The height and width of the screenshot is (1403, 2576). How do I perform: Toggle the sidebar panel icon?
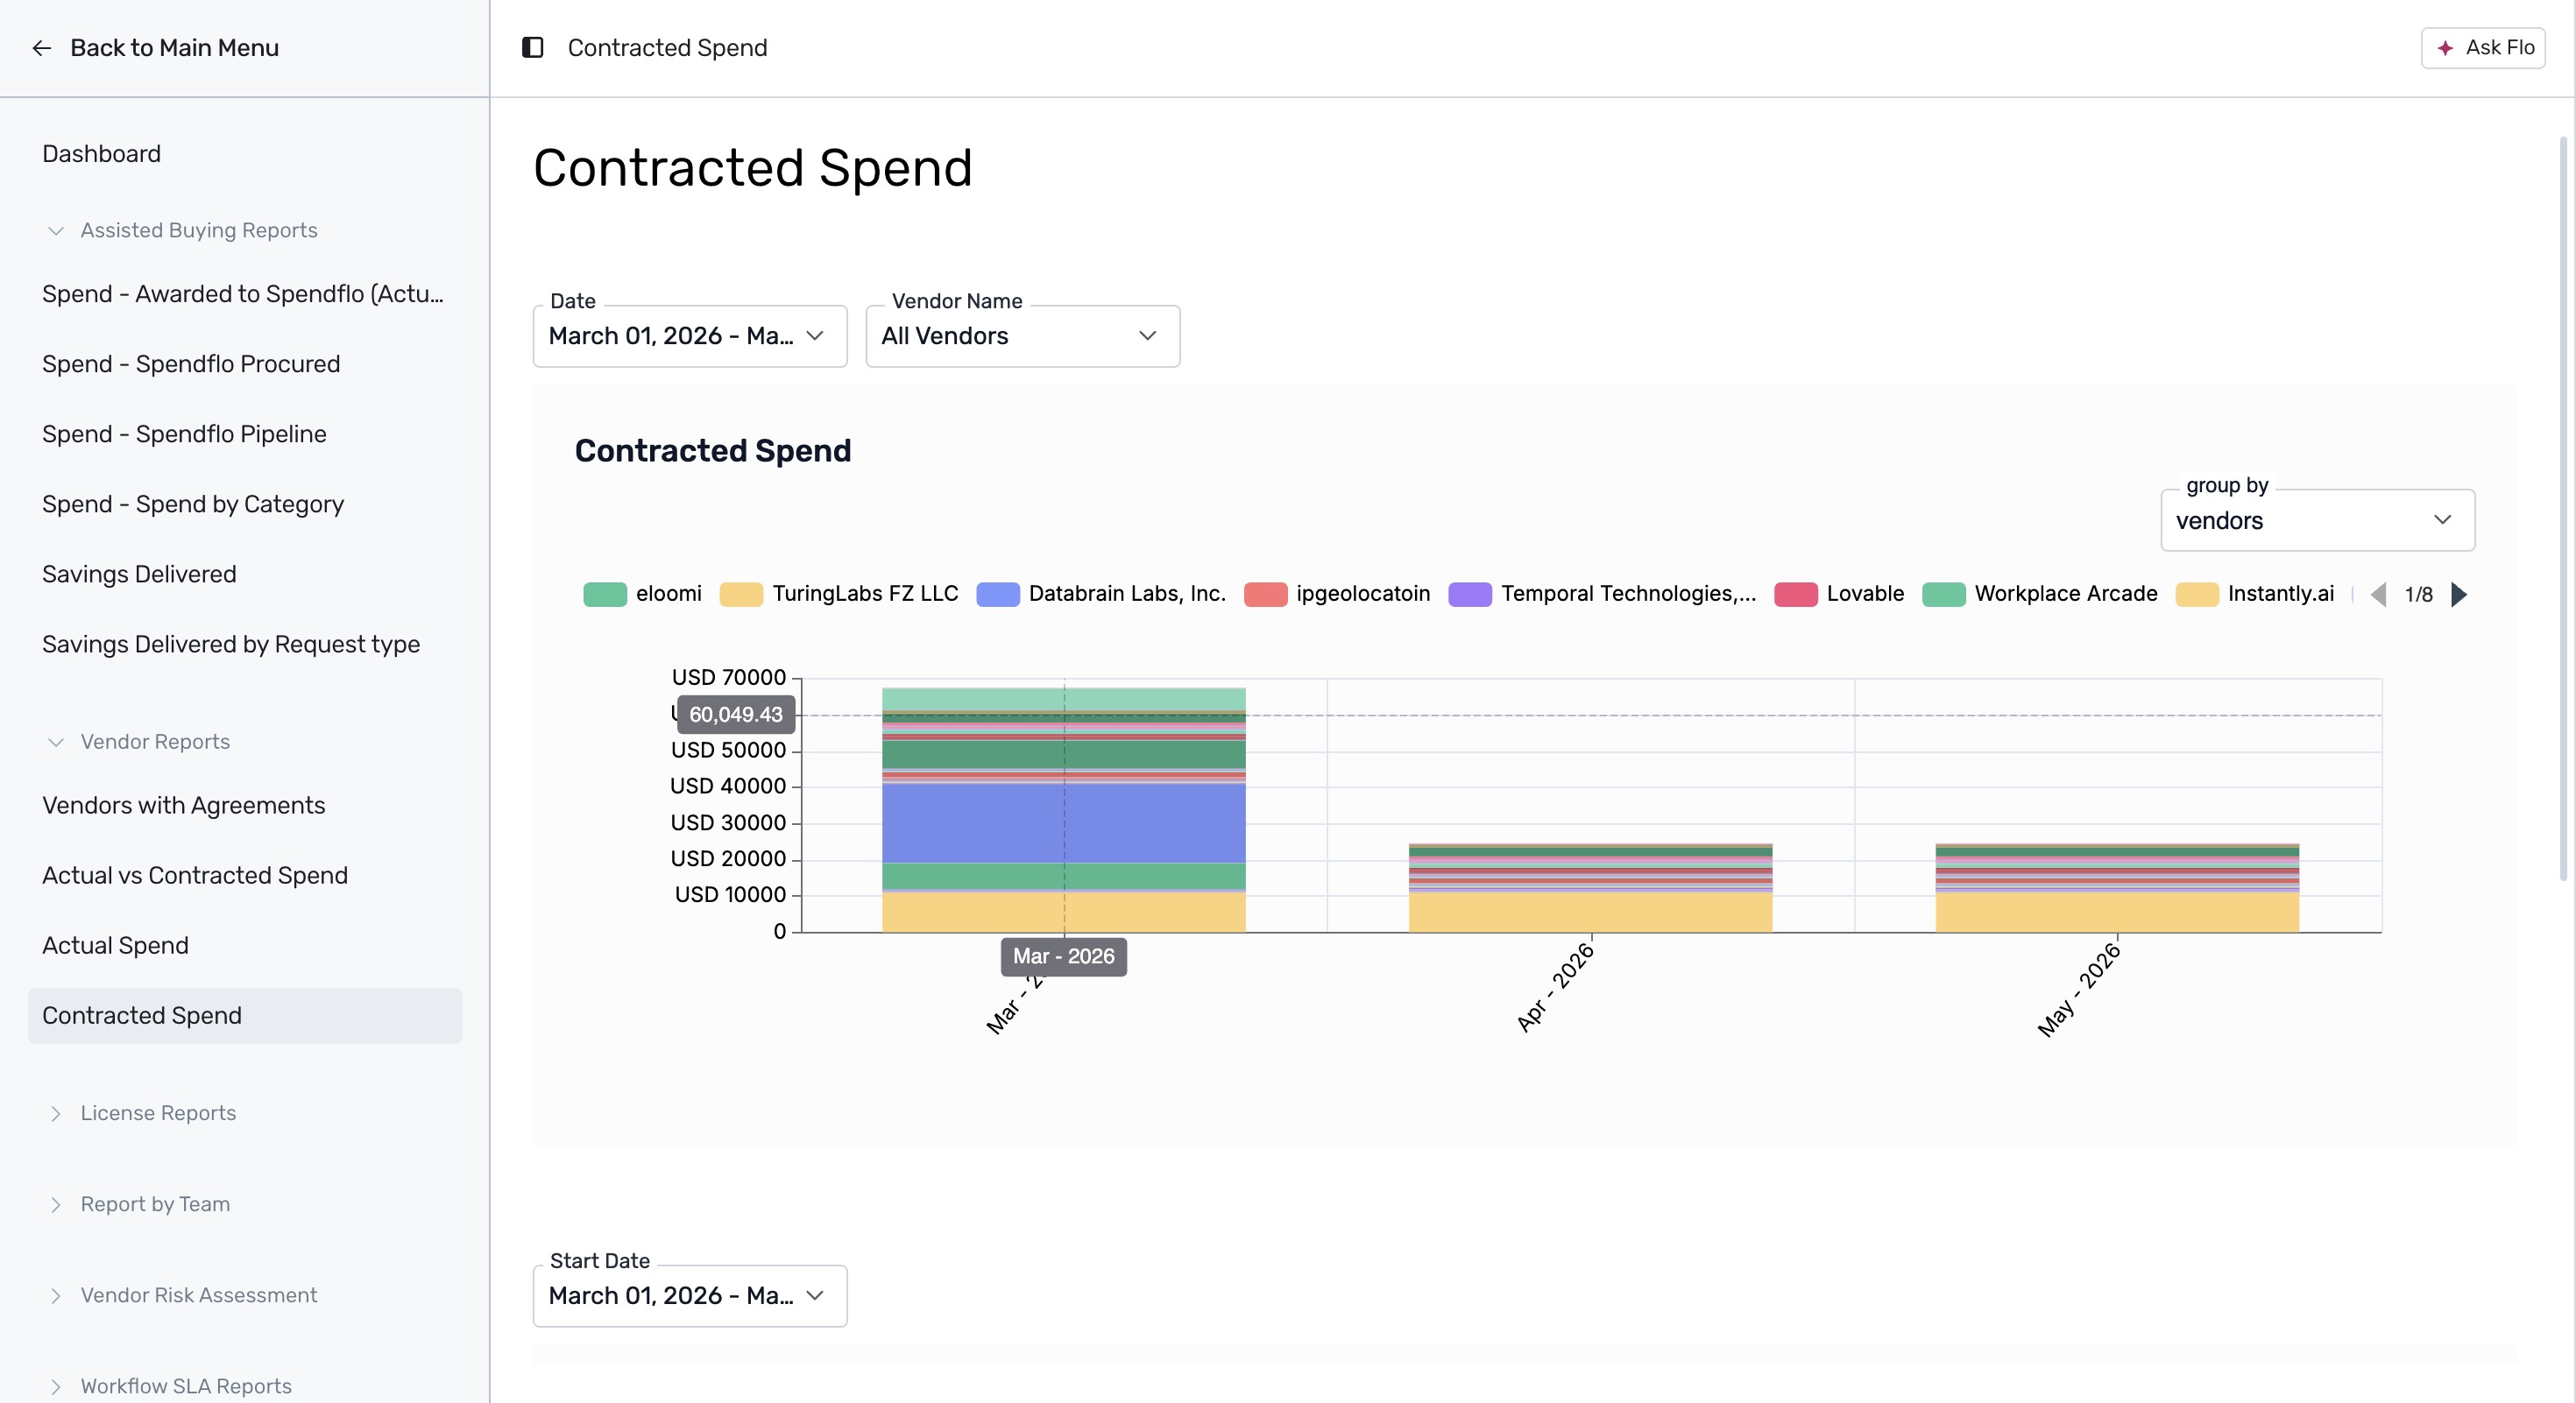click(532, 48)
